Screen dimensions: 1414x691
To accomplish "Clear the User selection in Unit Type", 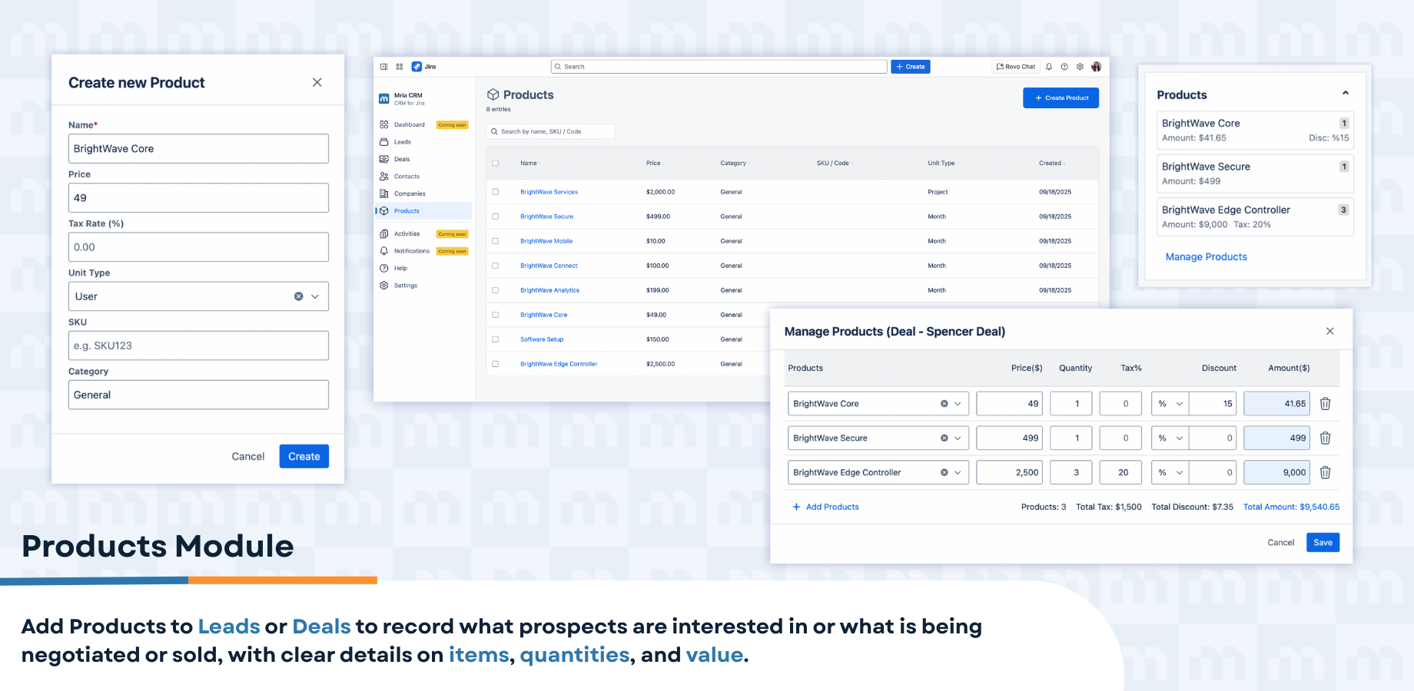I will 299,296.
